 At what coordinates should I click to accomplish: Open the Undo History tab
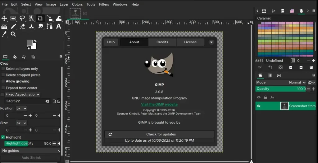click(24, 57)
